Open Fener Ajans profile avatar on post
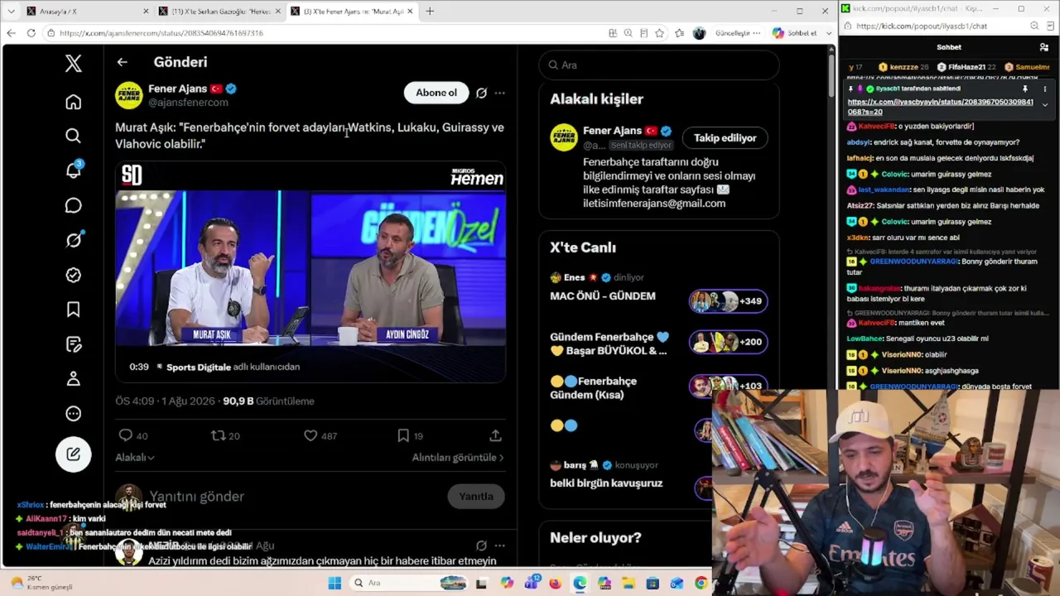Viewport: 1060px width, 596px height. click(x=129, y=95)
